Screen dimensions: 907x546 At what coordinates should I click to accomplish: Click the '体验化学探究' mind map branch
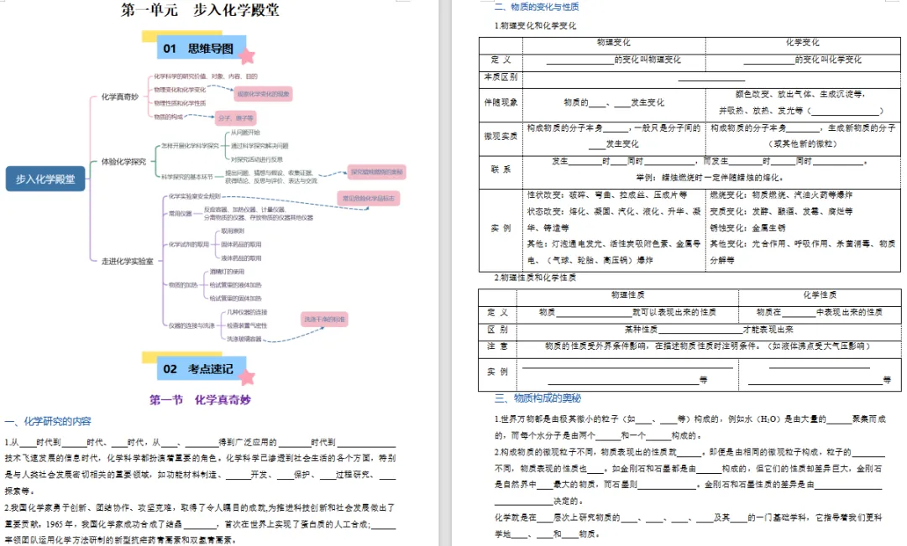[123, 162]
